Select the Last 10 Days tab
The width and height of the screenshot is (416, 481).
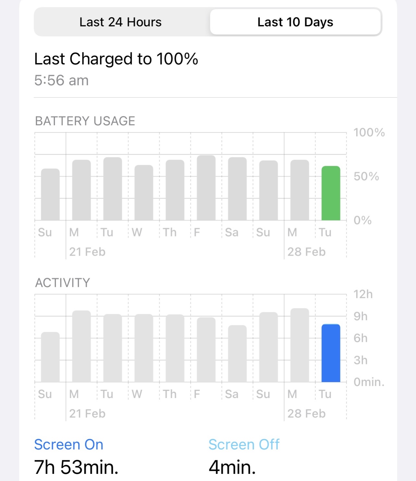coord(295,22)
